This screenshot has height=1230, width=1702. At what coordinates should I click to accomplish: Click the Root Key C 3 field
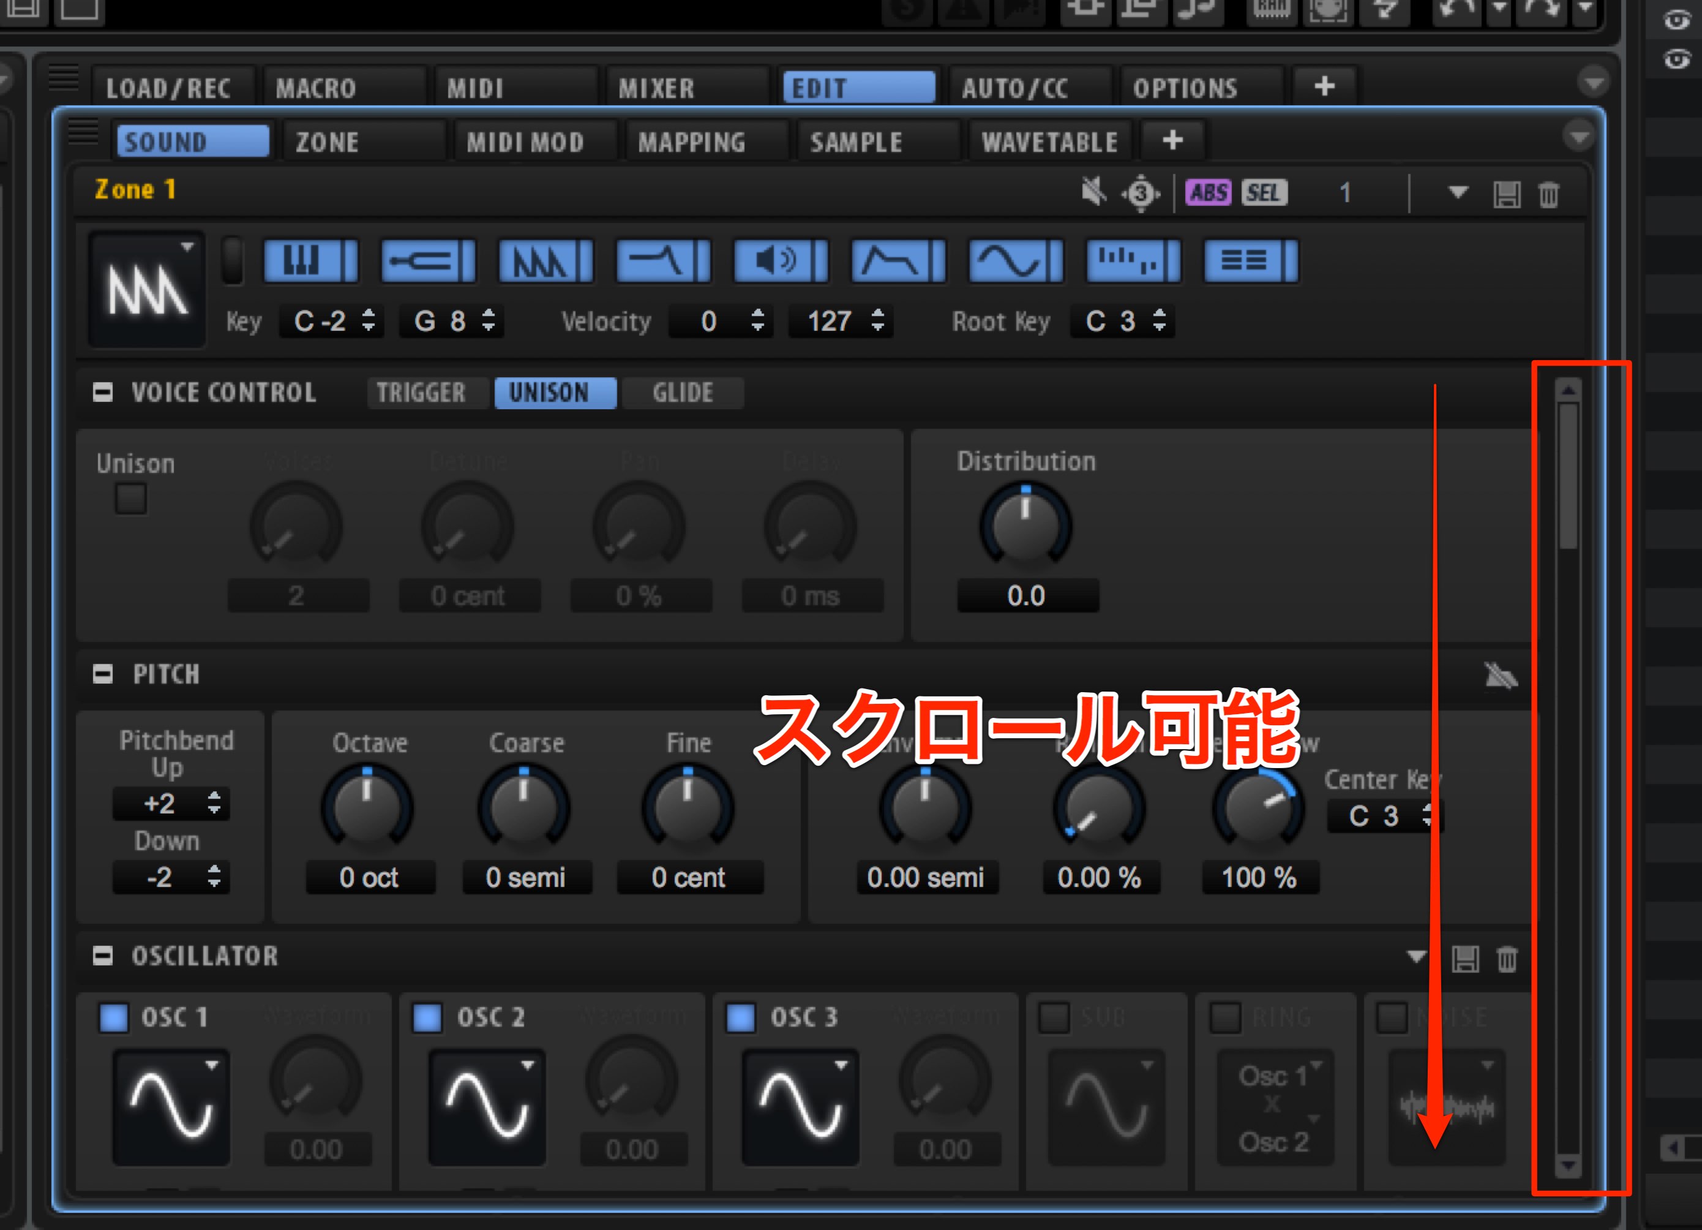click(1122, 322)
